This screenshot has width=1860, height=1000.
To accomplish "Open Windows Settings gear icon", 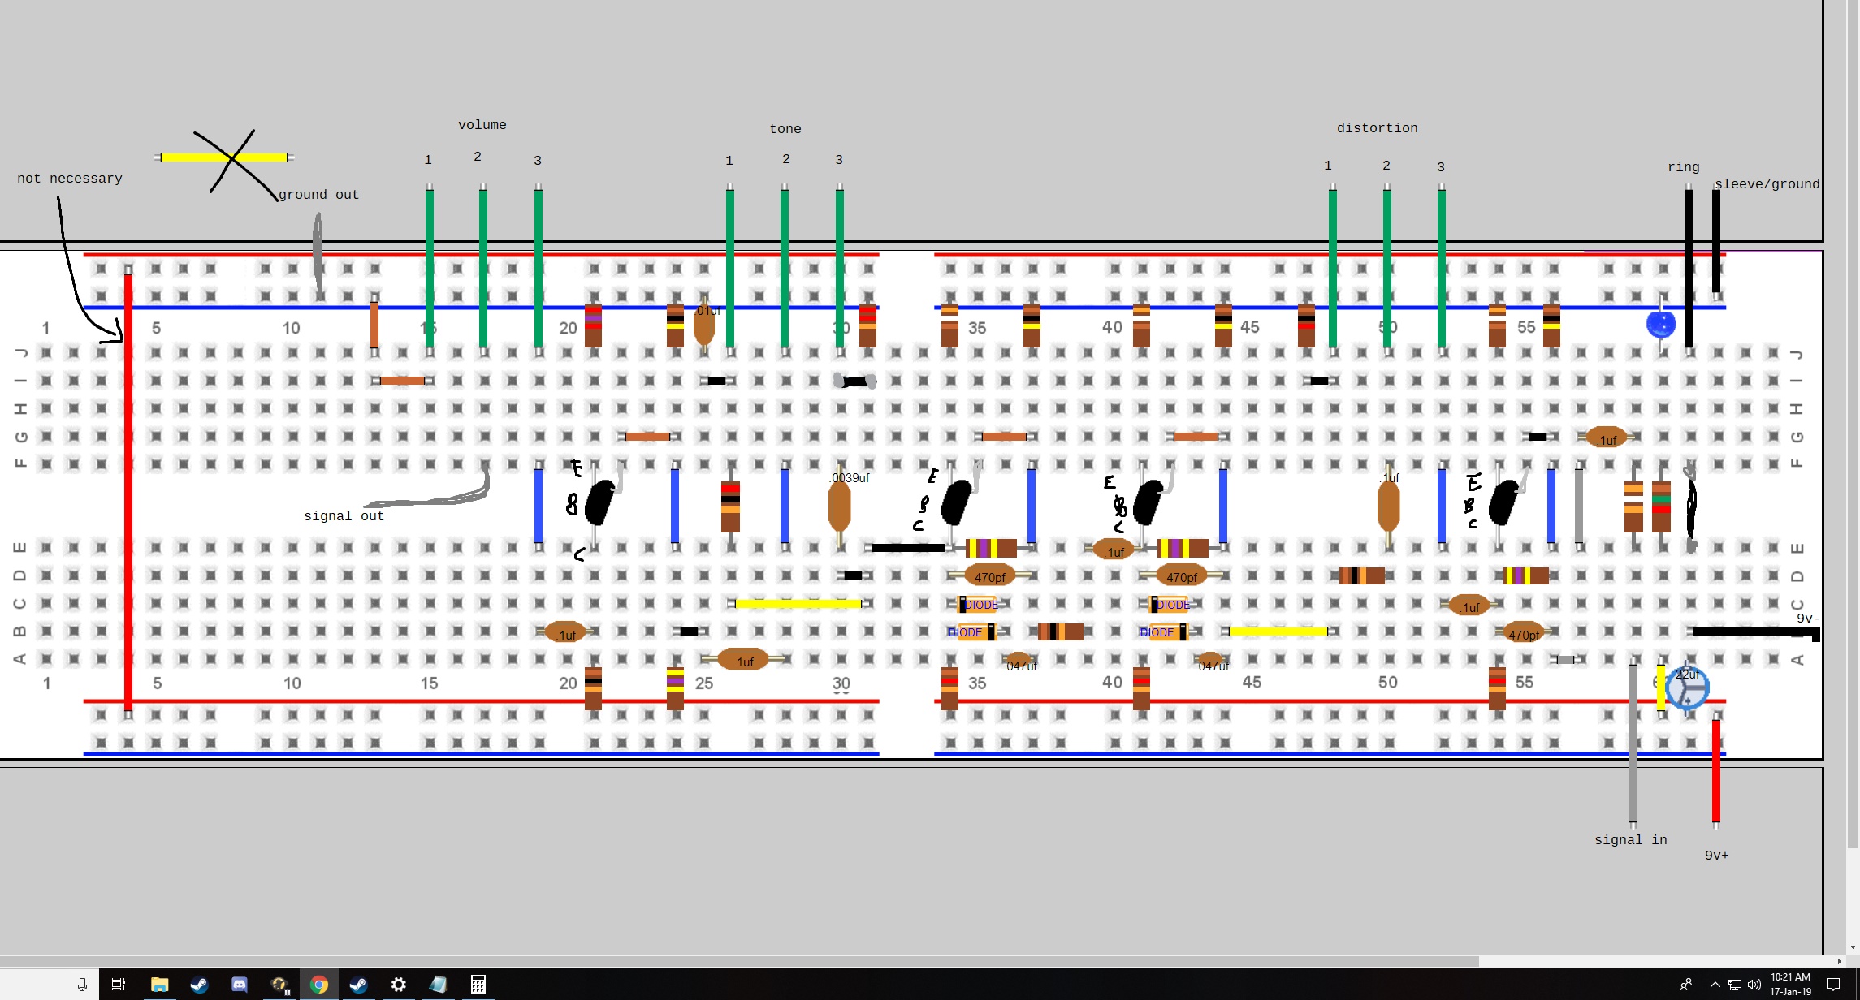I will click(x=398, y=985).
